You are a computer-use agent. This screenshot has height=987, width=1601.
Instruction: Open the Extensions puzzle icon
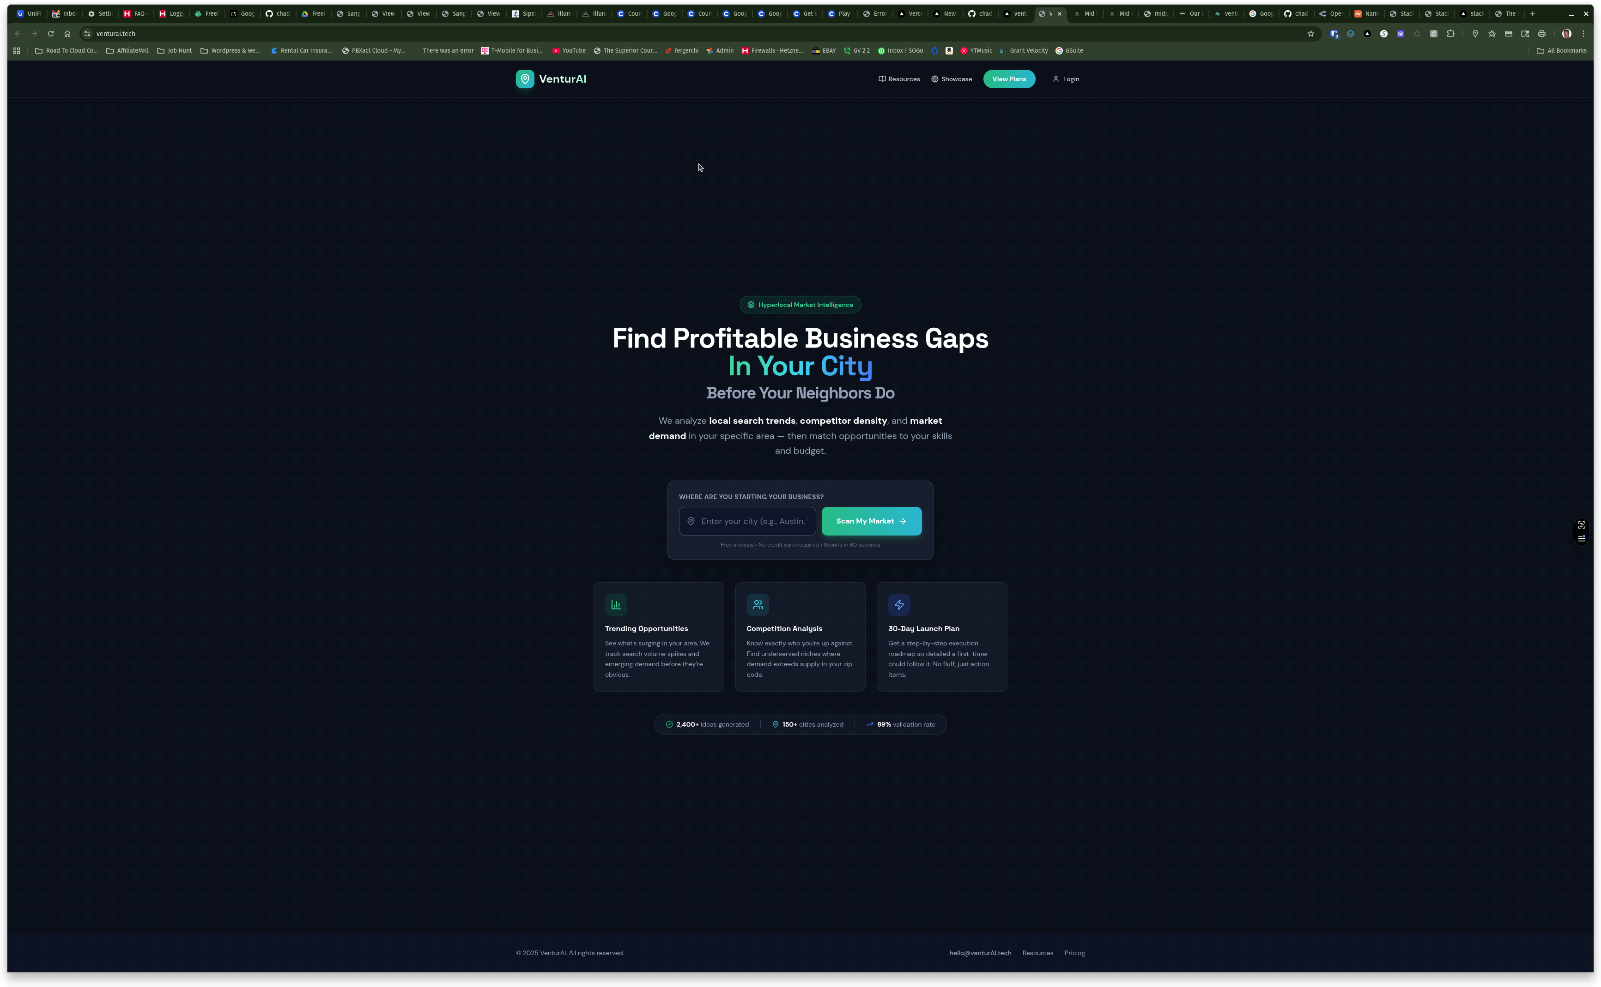(1450, 34)
